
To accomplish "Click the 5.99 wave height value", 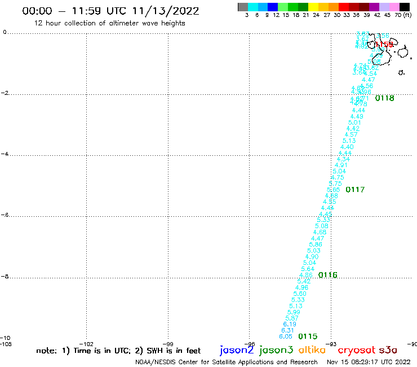I will coord(294,312).
